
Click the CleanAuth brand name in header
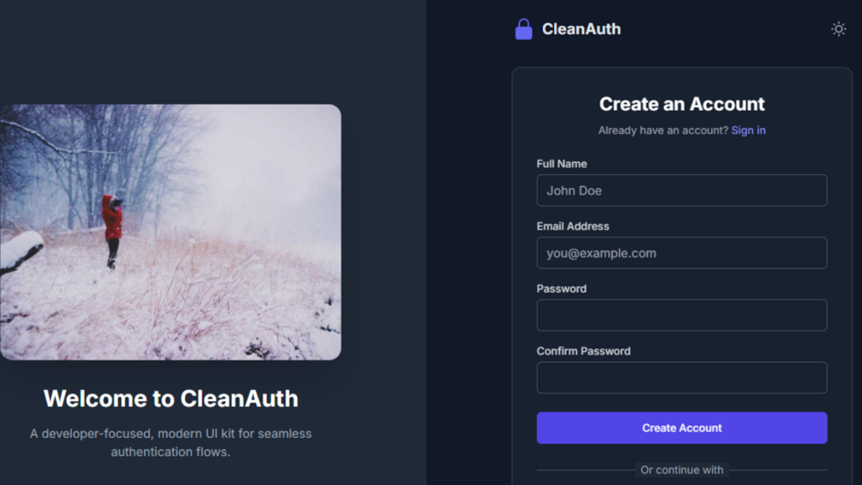(x=581, y=29)
